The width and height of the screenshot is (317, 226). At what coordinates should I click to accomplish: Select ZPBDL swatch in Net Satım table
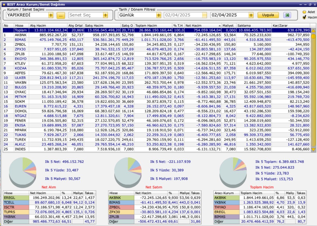[x=121, y=207]
